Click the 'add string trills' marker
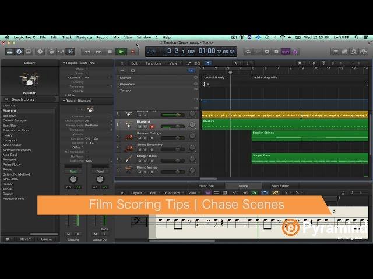Viewport: 373px width, 279px height. click(x=265, y=77)
